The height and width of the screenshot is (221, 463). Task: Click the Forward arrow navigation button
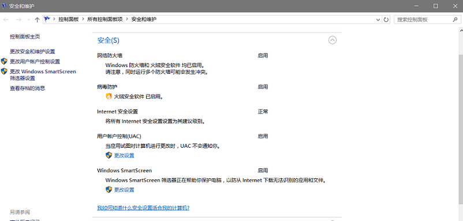(18, 20)
